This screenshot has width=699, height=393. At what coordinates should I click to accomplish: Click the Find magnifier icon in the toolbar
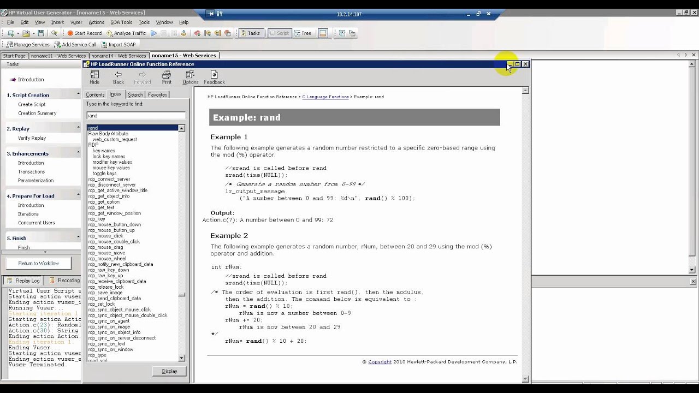[54, 33]
